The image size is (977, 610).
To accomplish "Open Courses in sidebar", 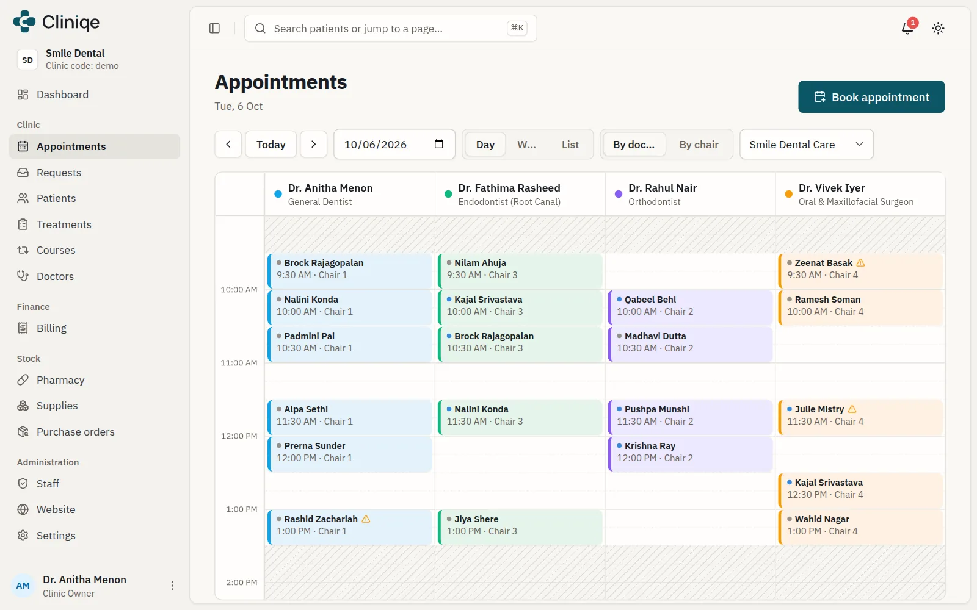I will (95, 250).
